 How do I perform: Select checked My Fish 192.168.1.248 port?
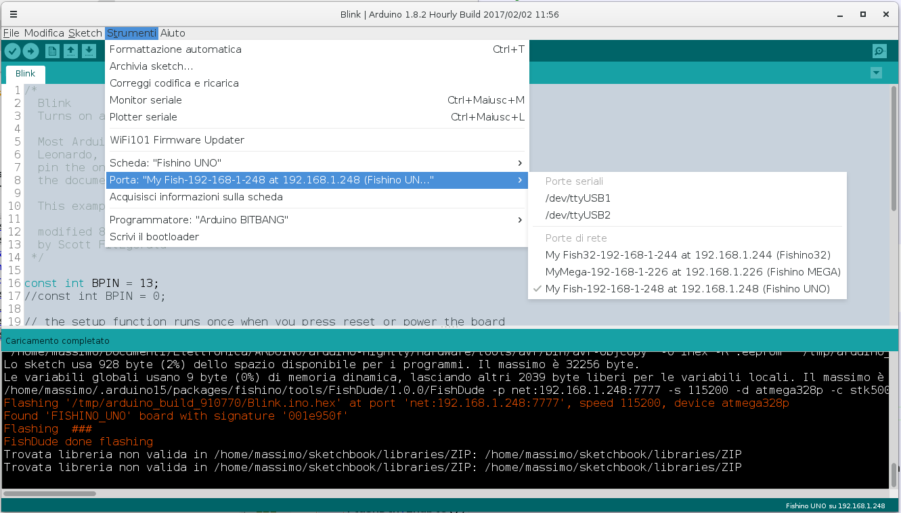click(687, 289)
